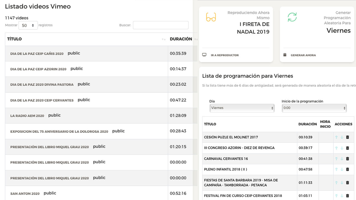This screenshot has width=356, height=200.
Task: Click GENERAR AHORA link
Action: [x=303, y=55]
